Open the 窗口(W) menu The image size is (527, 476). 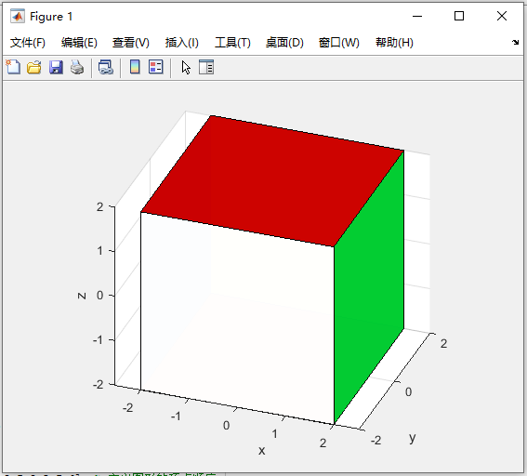point(339,43)
